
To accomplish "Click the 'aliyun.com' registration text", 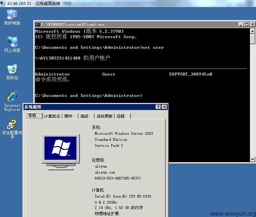I will 105,173.
